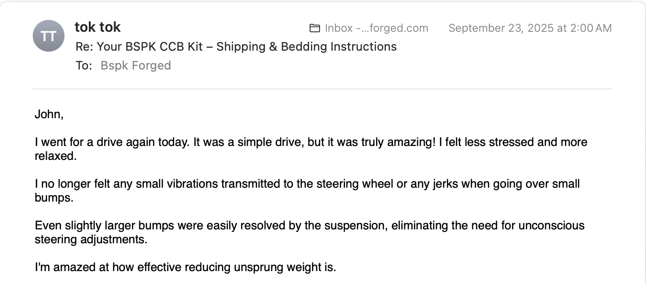Click the greeting "John,"
The width and height of the screenshot is (646, 284).
tap(49, 114)
